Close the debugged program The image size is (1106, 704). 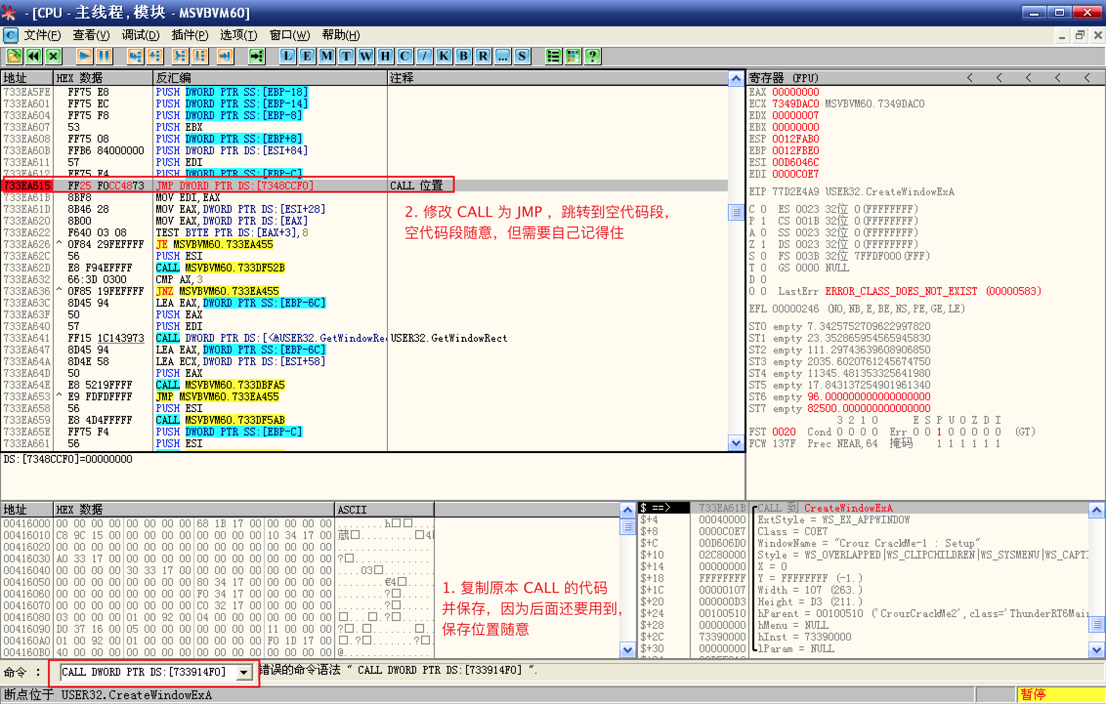pyautogui.click(x=53, y=56)
